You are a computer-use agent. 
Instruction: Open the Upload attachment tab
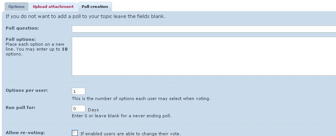53,7
